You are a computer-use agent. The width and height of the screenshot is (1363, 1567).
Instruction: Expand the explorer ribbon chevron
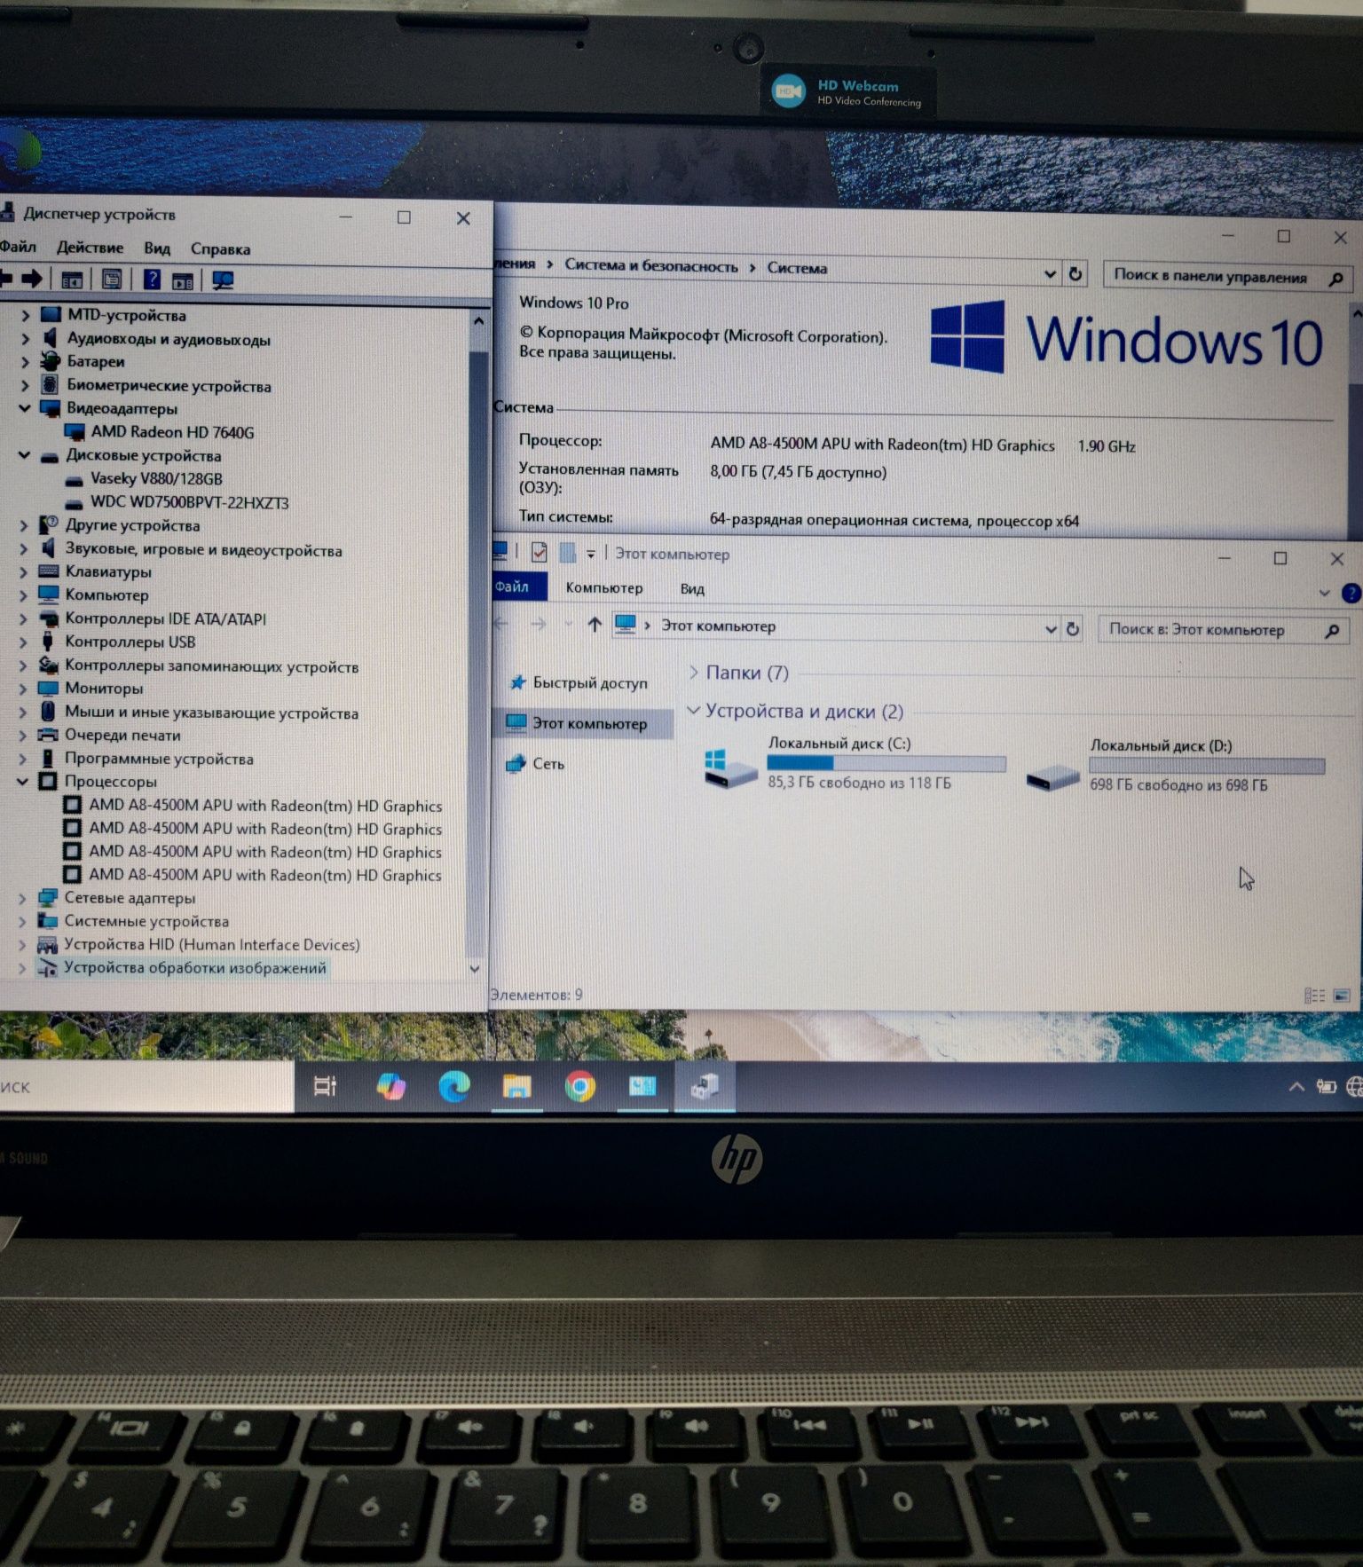click(1325, 593)
